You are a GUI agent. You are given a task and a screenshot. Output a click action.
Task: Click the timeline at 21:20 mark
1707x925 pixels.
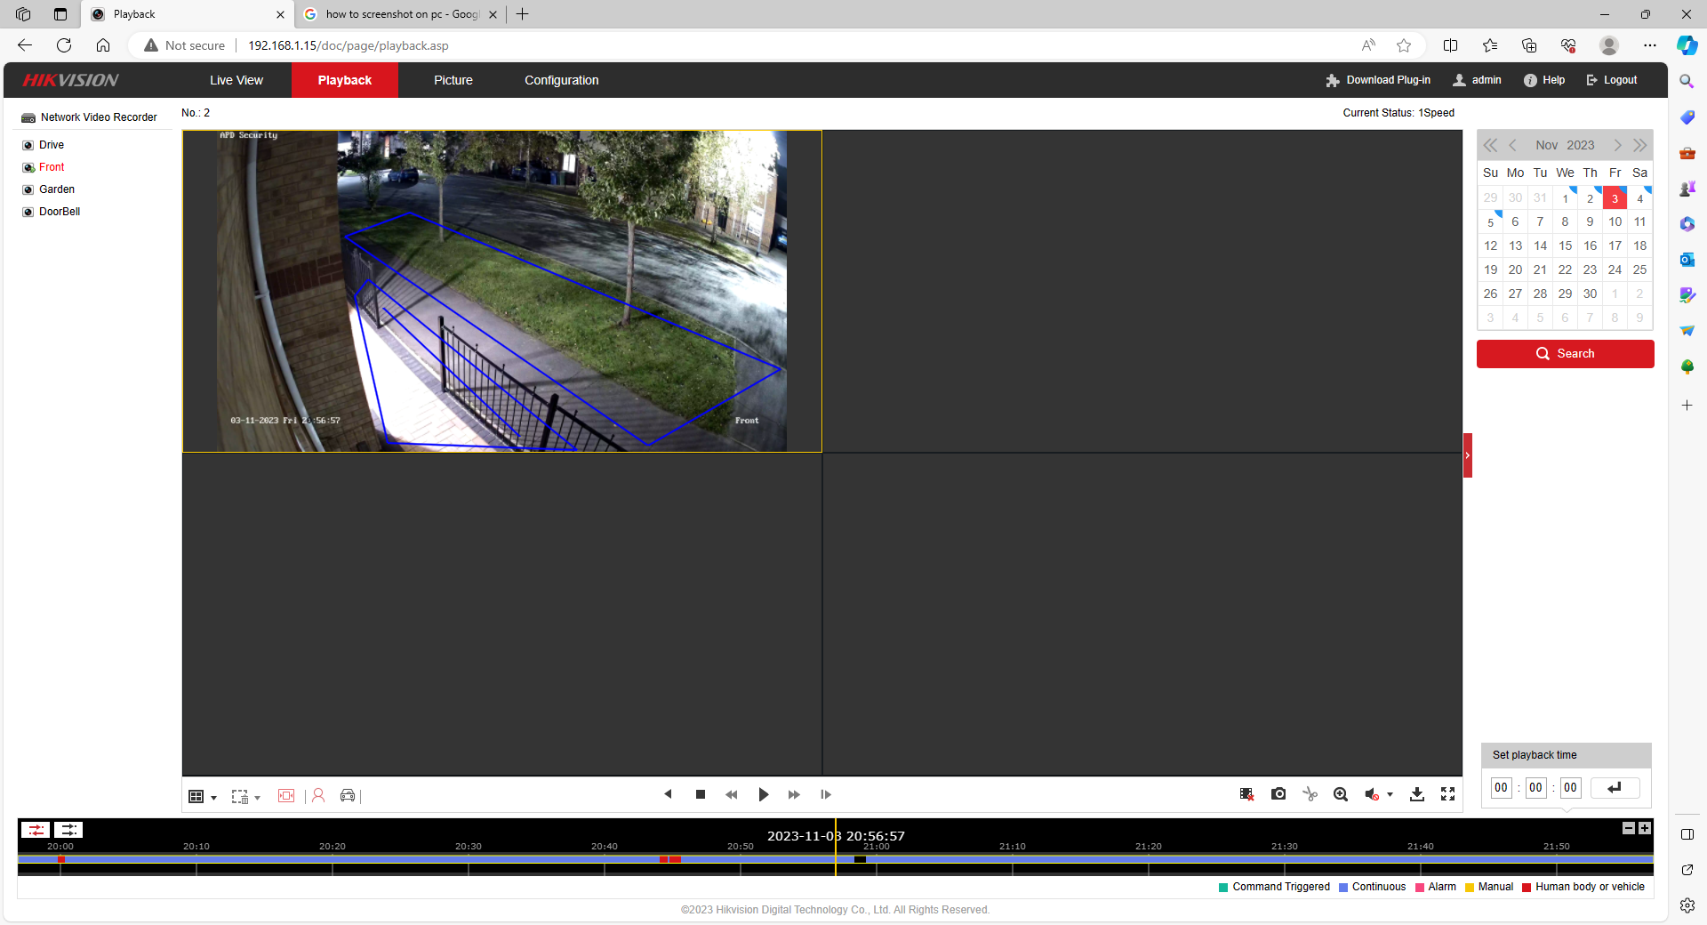click(x=1148, y=860)
